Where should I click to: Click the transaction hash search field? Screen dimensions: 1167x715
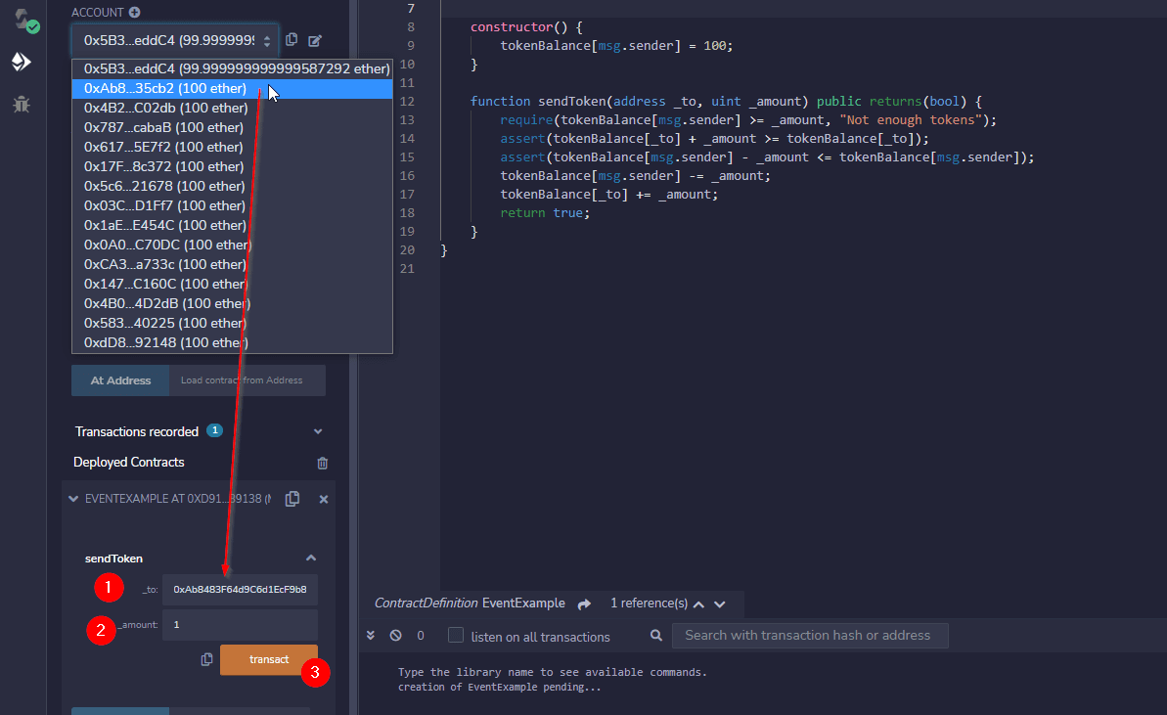coord(810,636)
